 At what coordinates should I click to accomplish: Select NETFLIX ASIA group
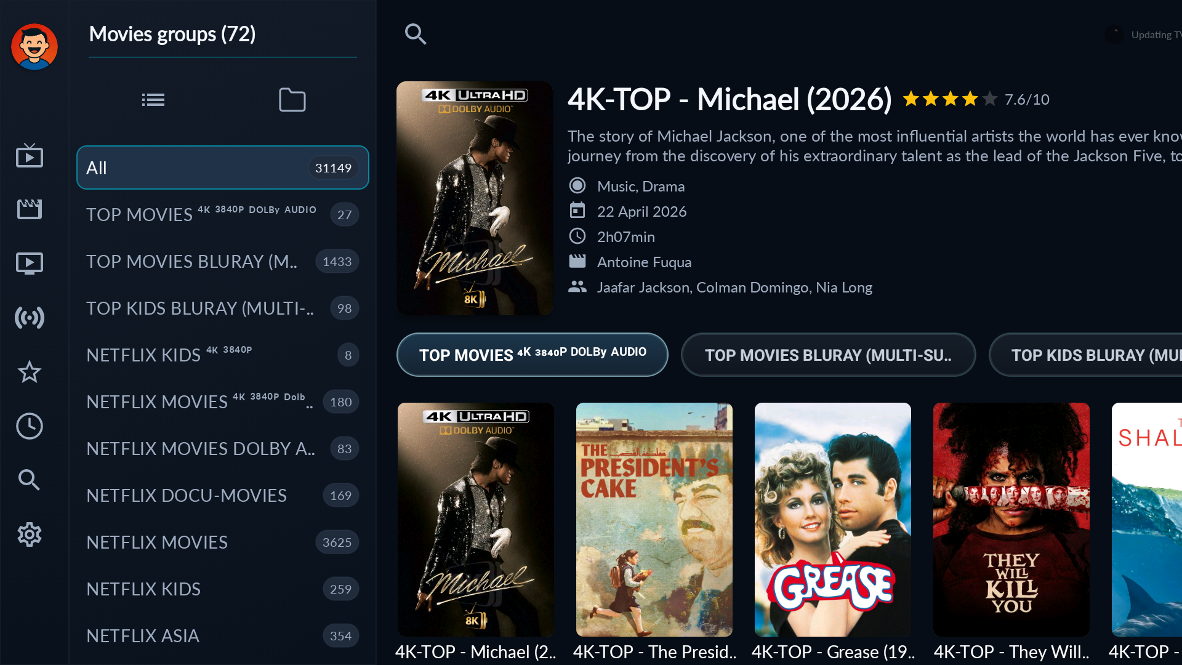click(223, 635)
